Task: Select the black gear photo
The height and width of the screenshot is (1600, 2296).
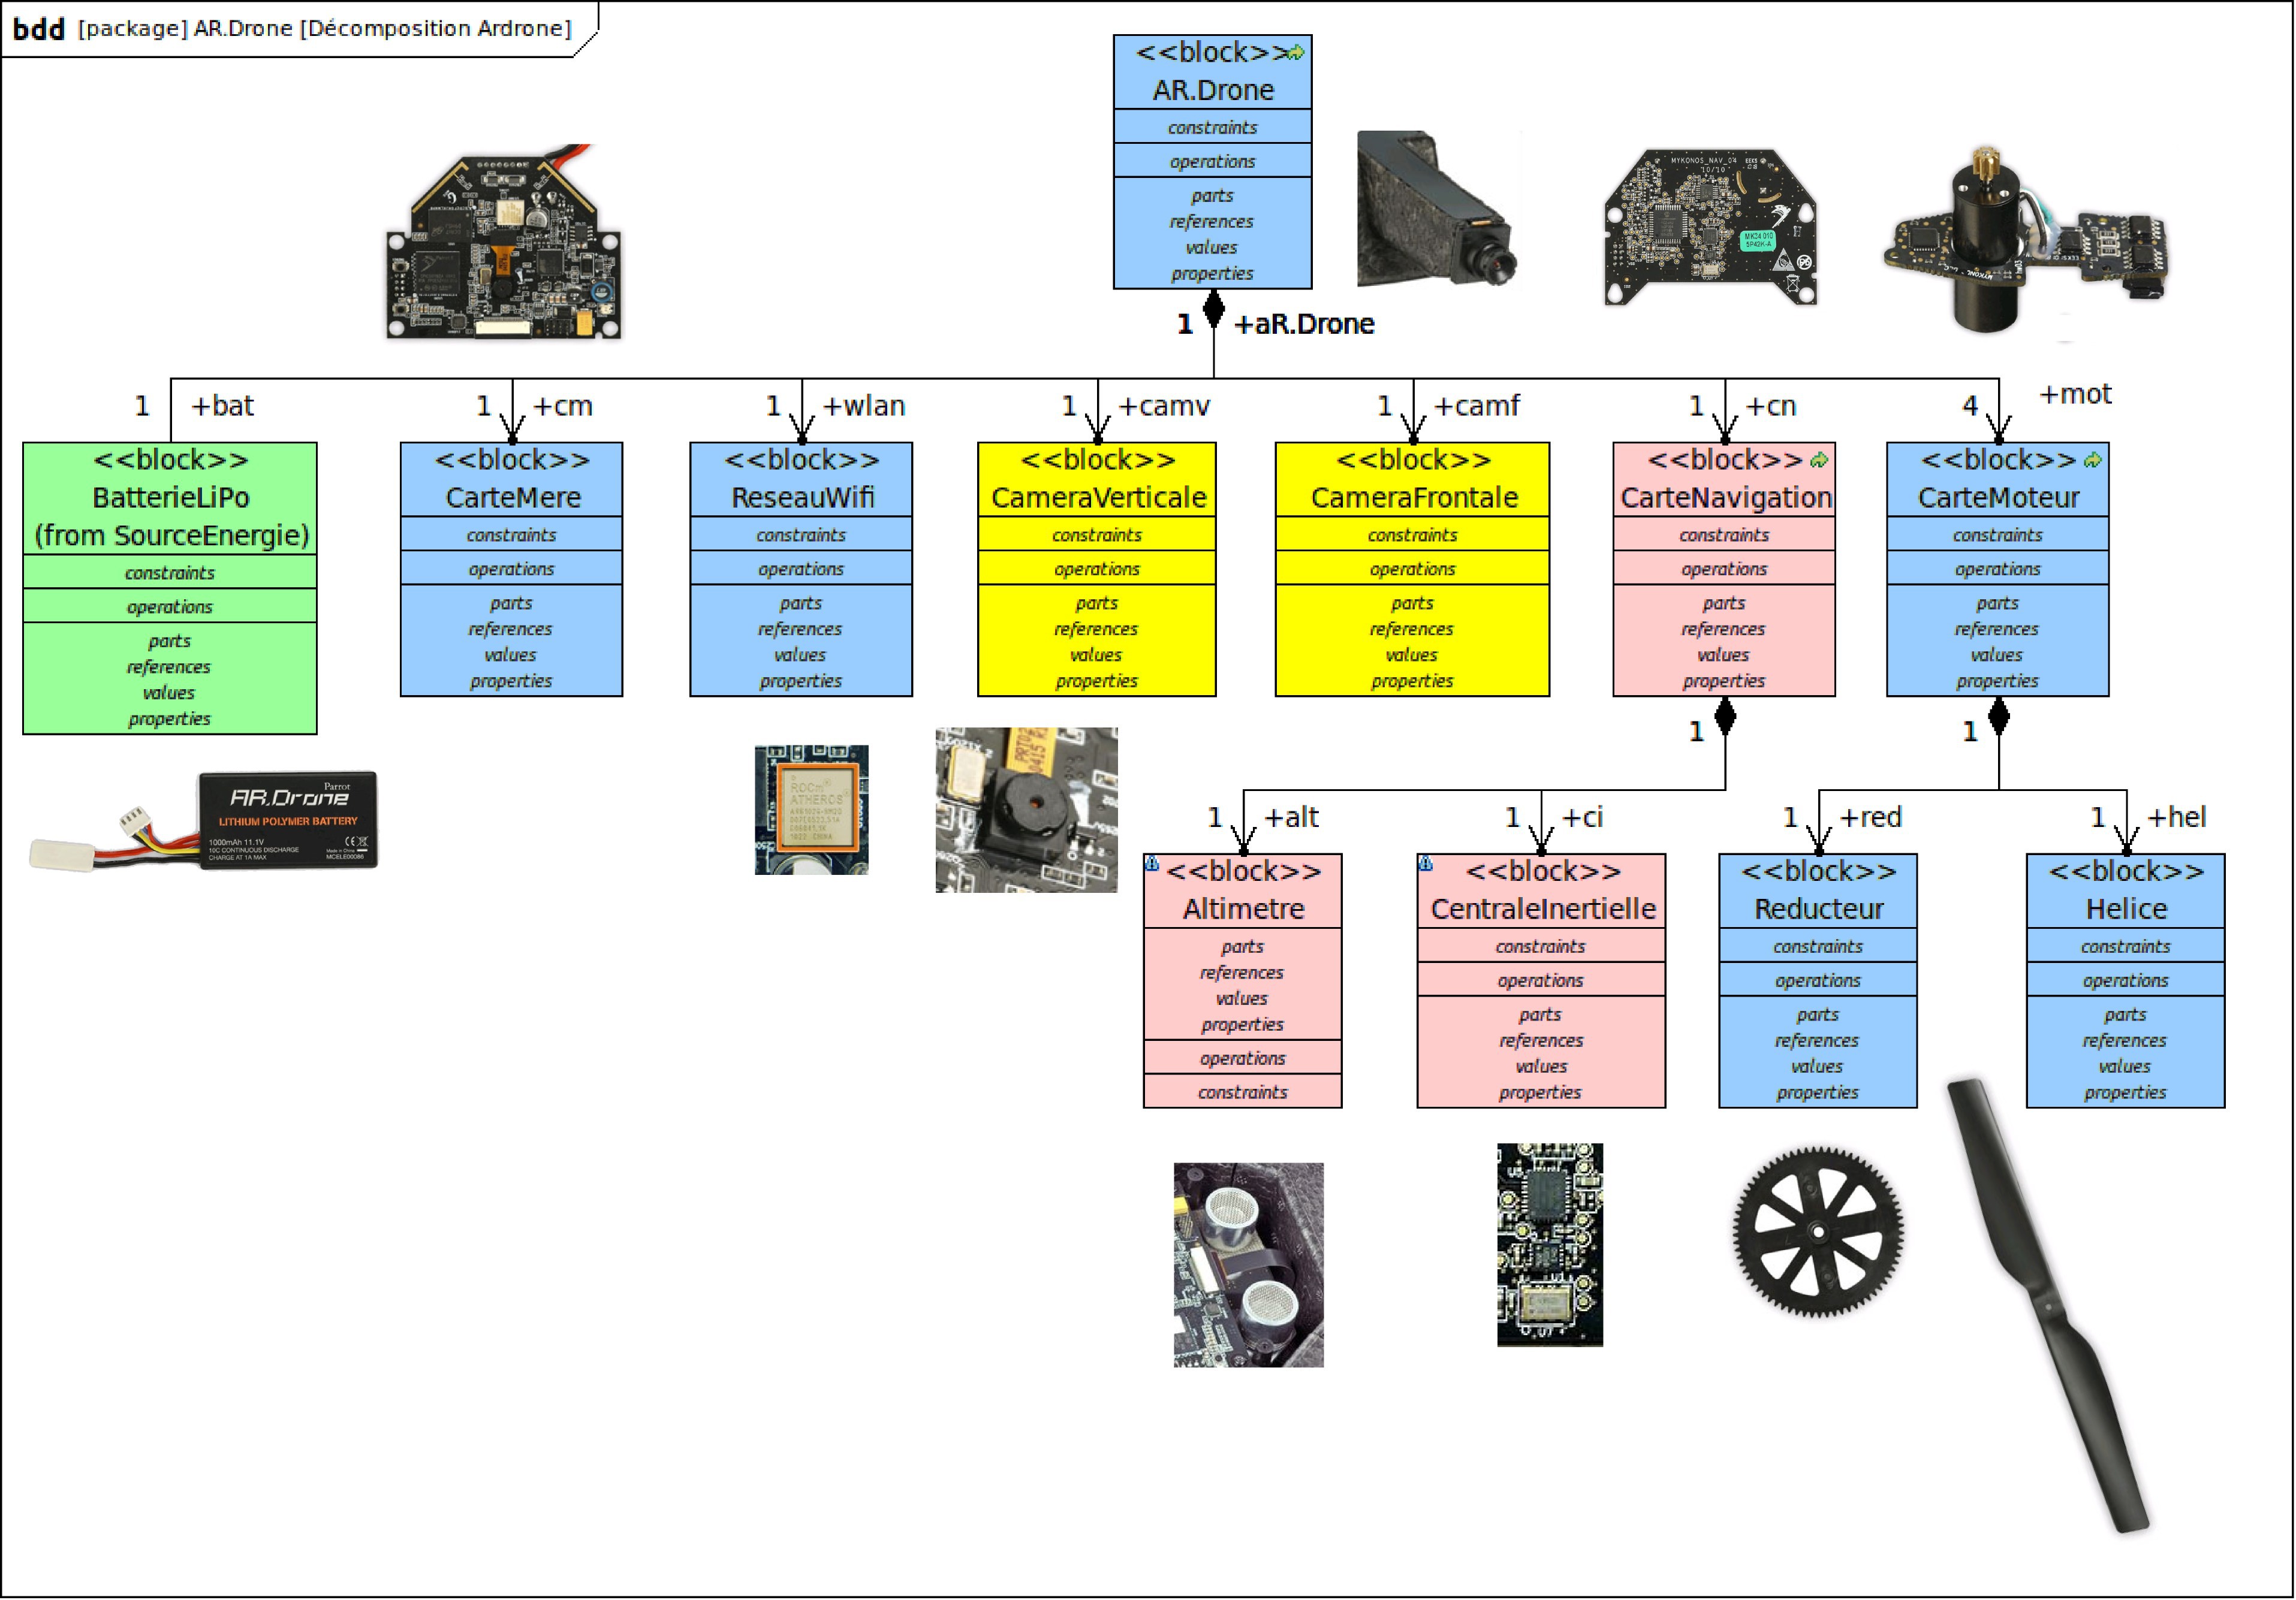Action: point(1818,1231)
